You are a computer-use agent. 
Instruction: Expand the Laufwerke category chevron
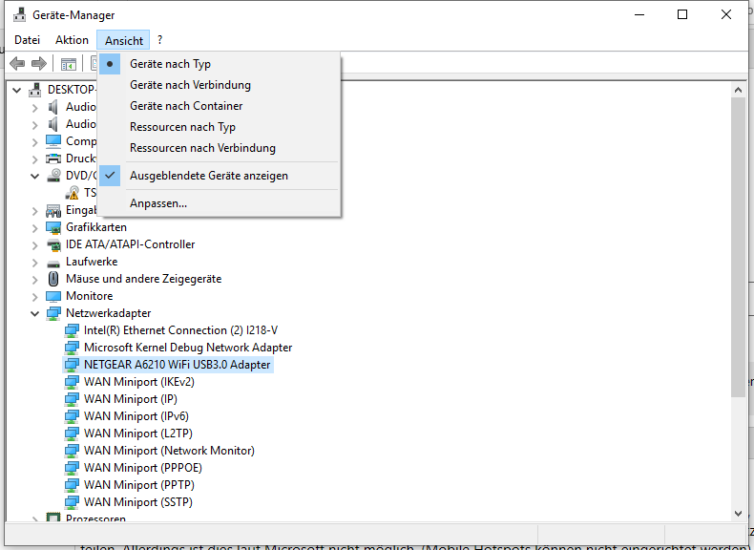35,263
